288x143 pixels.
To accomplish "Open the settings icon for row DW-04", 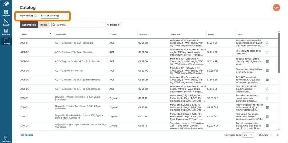I will (267, 126).
